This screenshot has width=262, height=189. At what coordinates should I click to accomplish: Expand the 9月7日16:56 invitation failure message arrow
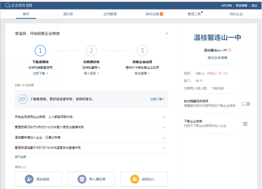point(164,148)
